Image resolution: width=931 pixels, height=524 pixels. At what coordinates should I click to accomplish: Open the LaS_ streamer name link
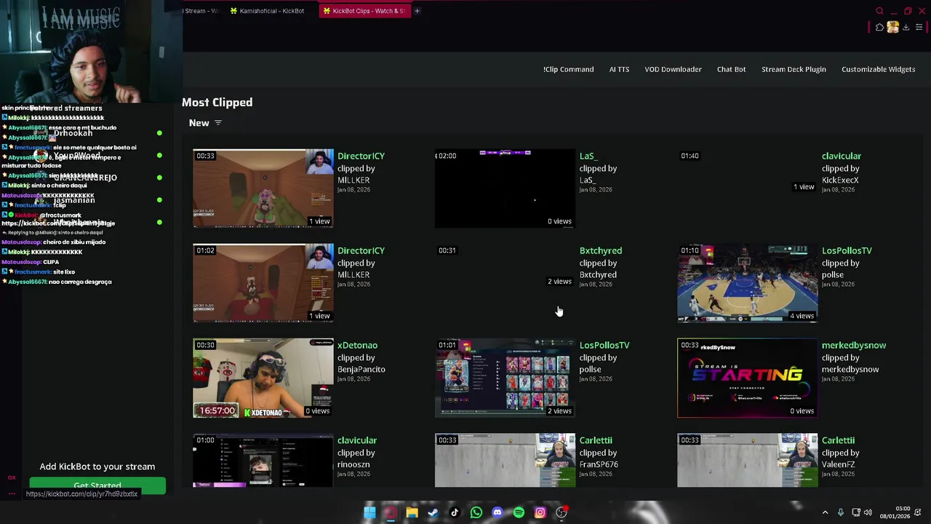pyautogui.click(x=588, y=156)
